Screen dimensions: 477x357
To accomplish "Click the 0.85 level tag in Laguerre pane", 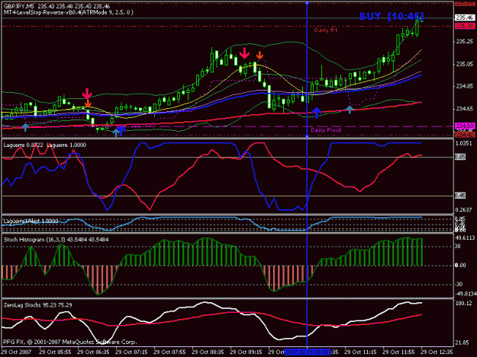I will coord(460,157).
